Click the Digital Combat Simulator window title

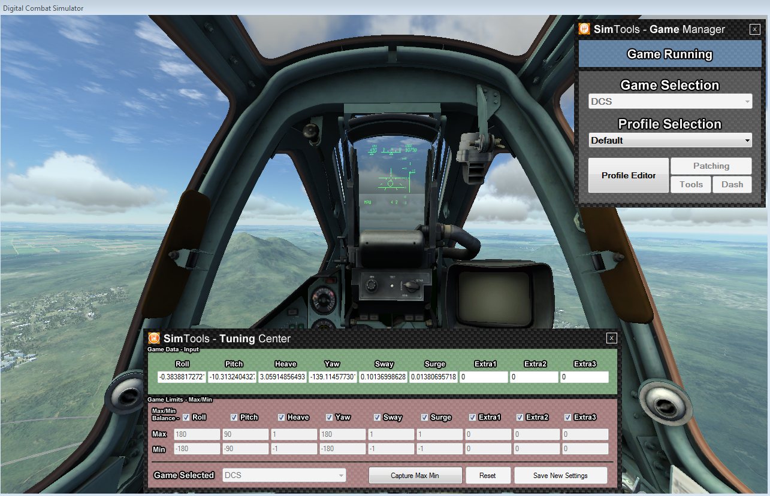[x=43, y=8]
